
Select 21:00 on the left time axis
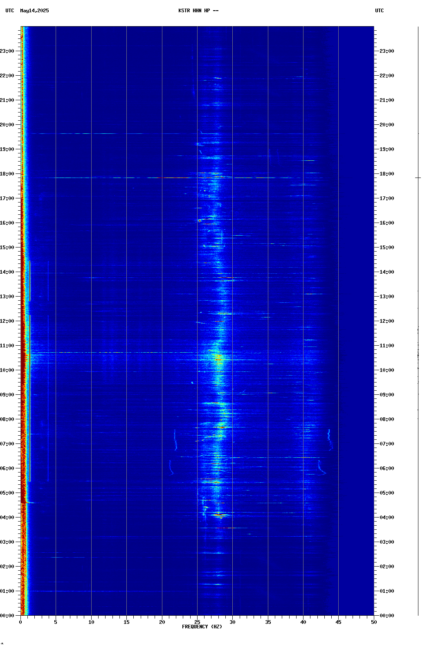(7, 100)
